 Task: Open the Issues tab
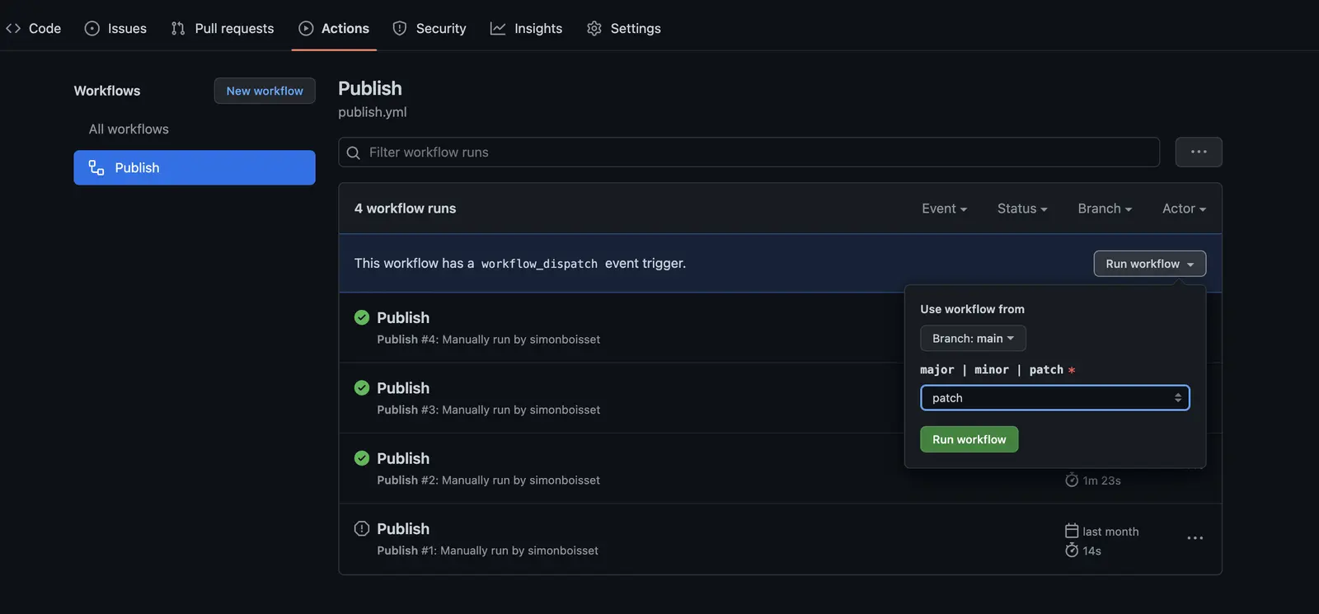115,28
